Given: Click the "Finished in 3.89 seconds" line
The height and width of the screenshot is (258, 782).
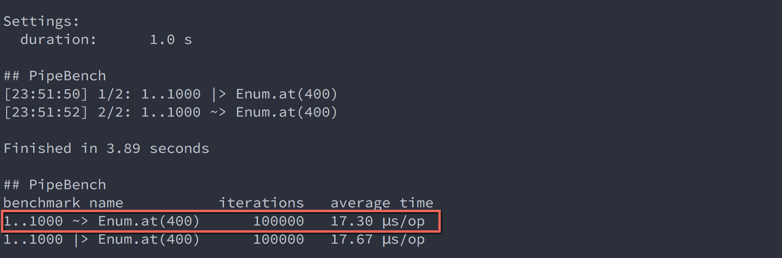Looking at the screenshot, I should pos(106,149).
